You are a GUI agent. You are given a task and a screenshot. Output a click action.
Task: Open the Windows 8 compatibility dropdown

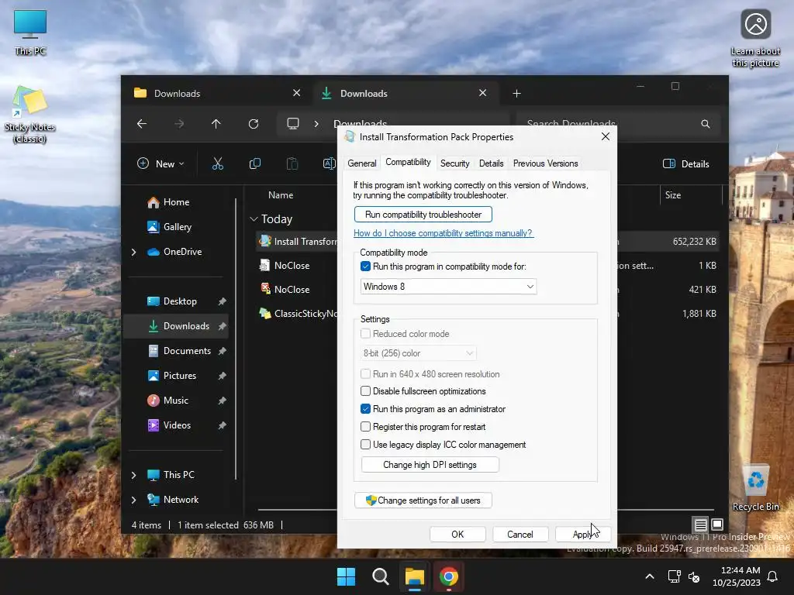pyautogui.click(x=448, y=287)
